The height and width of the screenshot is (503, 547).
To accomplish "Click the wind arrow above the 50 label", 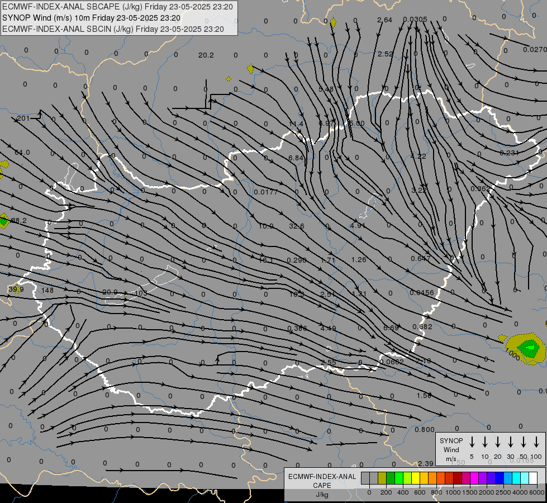I will click(x=524, y=442).
